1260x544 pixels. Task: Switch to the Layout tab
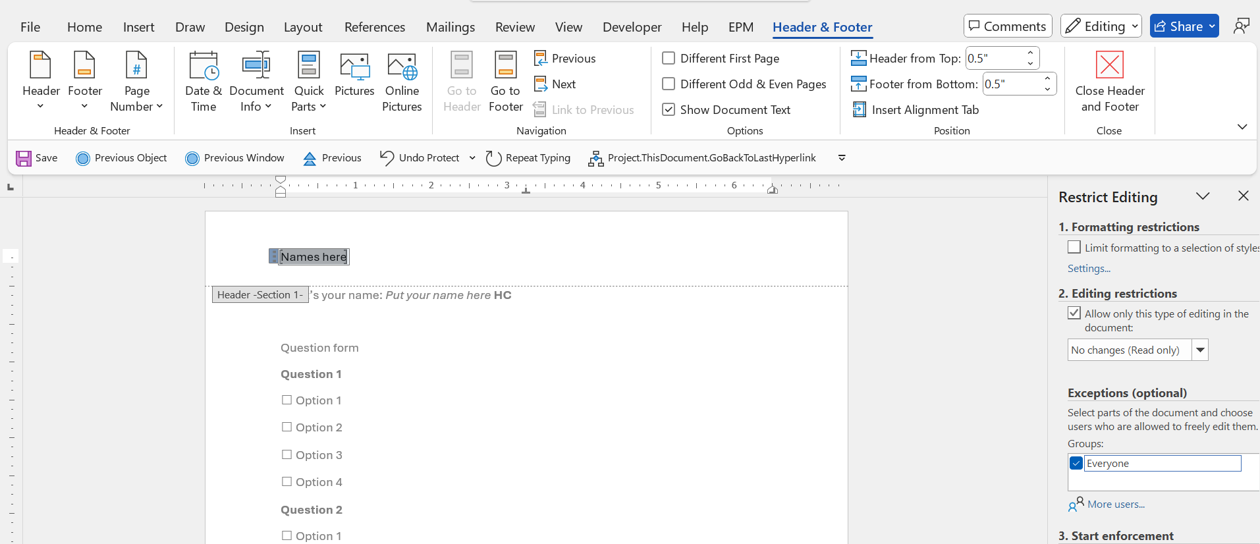(x=303, y=27)
